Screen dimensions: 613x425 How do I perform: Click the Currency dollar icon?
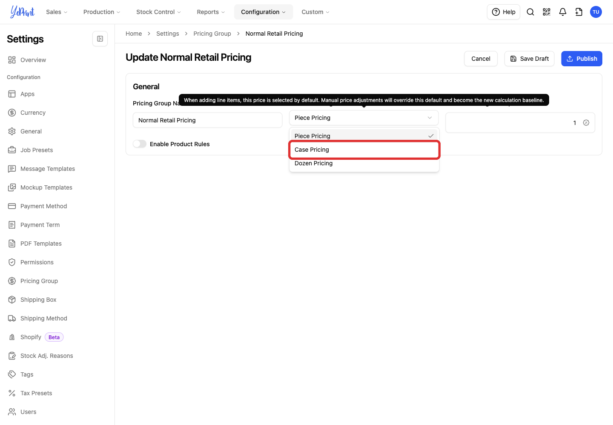(12, 113)
